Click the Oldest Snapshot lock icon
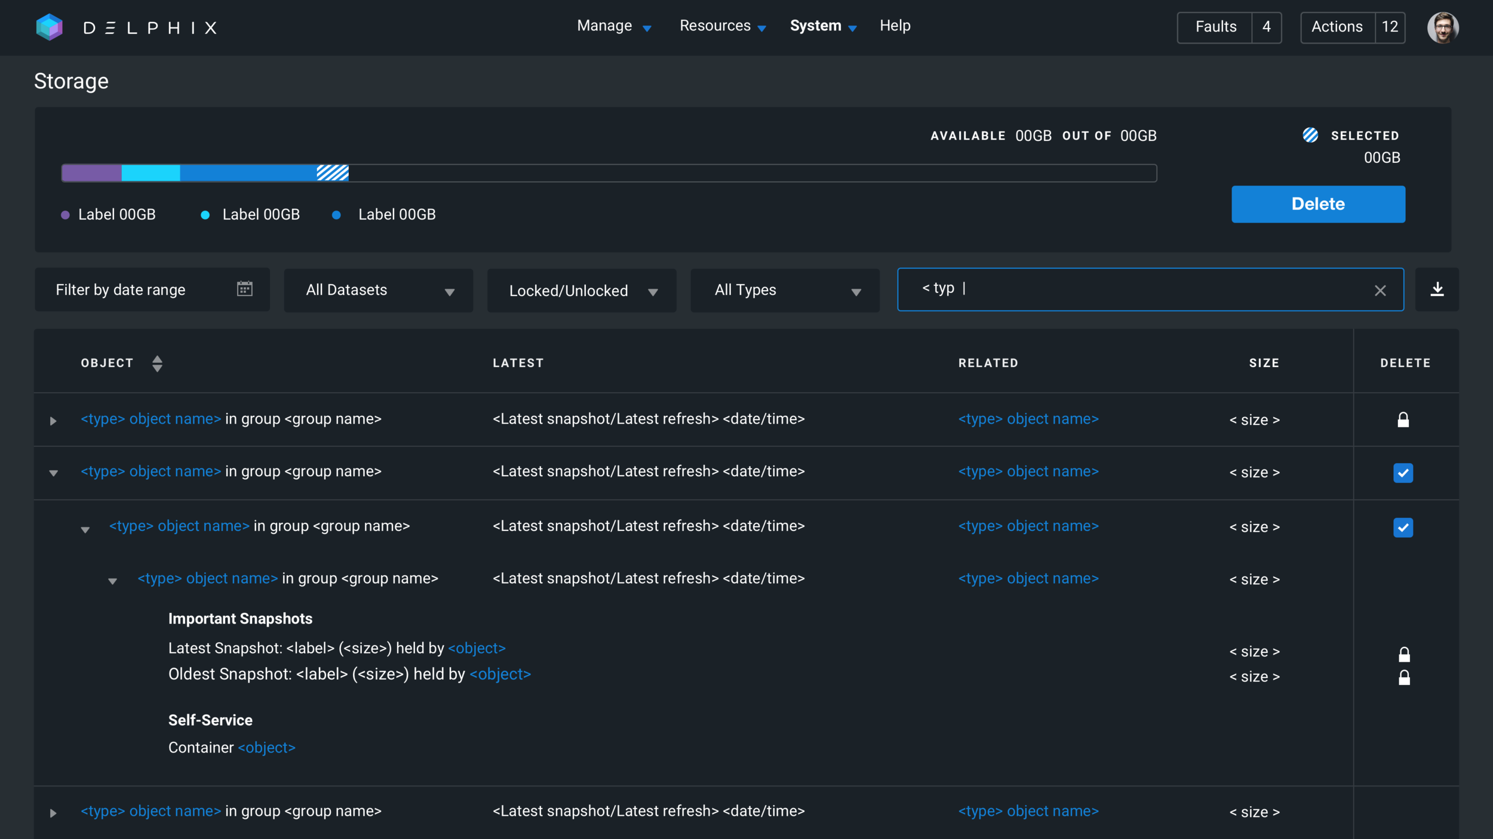Viewport: 1493px width, 839px height. click(x=1404, y=677)
